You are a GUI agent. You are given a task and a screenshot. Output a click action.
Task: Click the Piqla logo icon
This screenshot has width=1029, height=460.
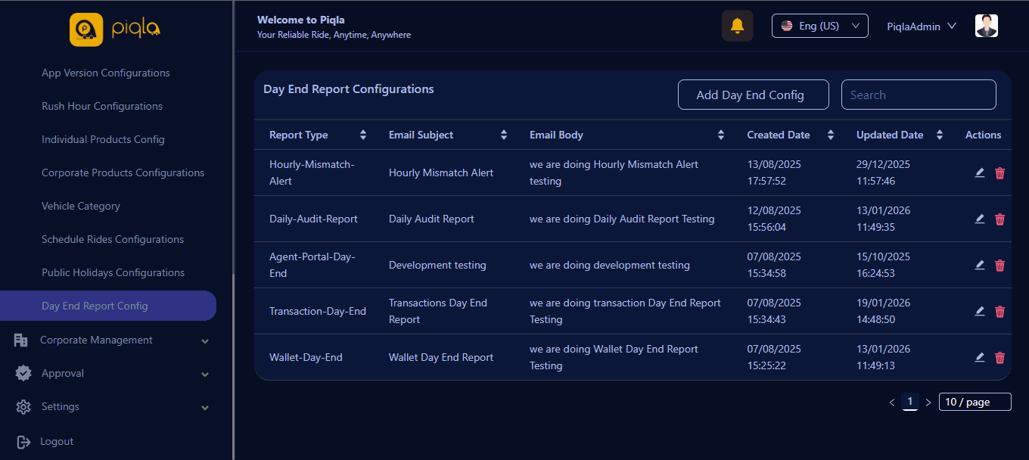86,30
